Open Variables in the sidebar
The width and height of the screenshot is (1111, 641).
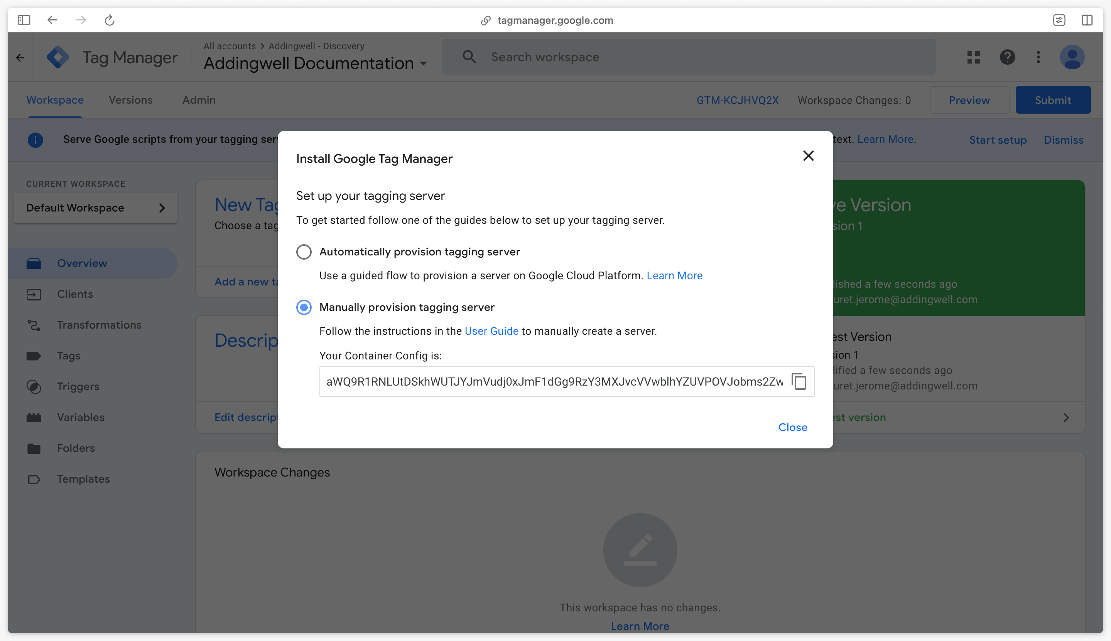pos(81,417)
